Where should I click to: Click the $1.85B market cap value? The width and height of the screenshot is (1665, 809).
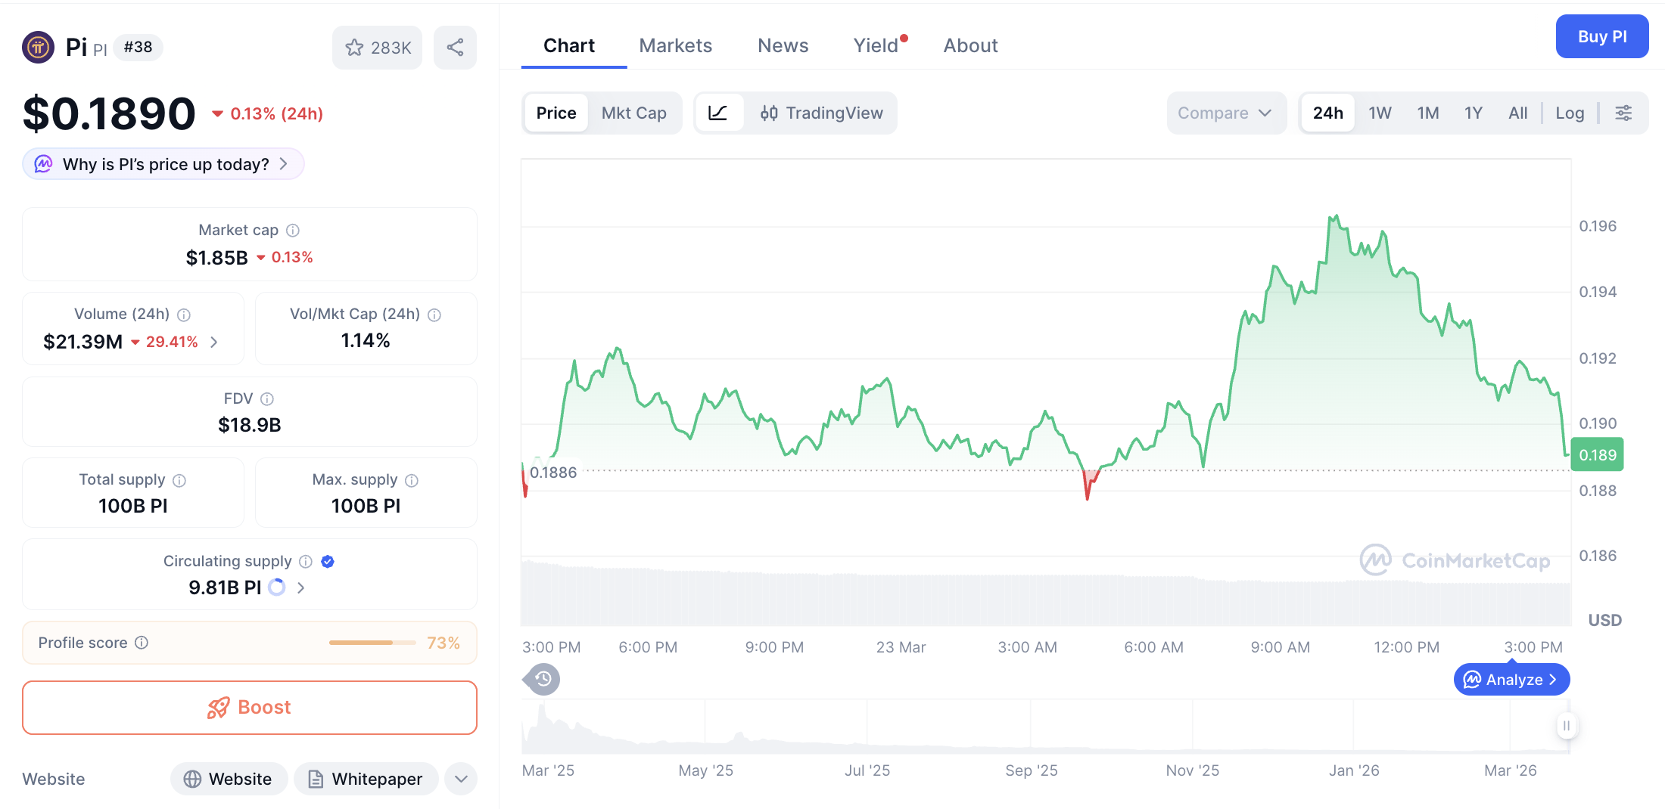tap(217, 258)
